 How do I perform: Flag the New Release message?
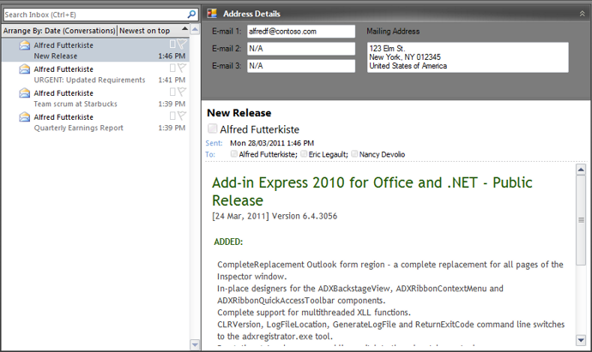182,44
